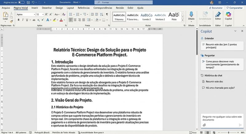The height and width of the screenshot is (134, 246).
Task: Open the Undo history dropdown arrow
Action: [x=36, y=2]
